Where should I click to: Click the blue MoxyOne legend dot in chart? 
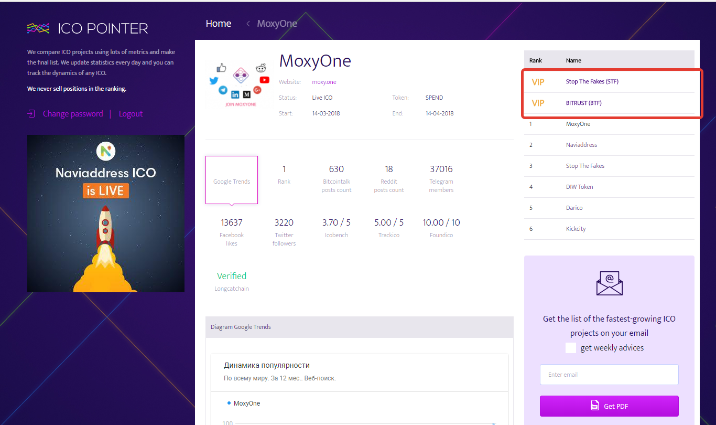tap(229, 403)
